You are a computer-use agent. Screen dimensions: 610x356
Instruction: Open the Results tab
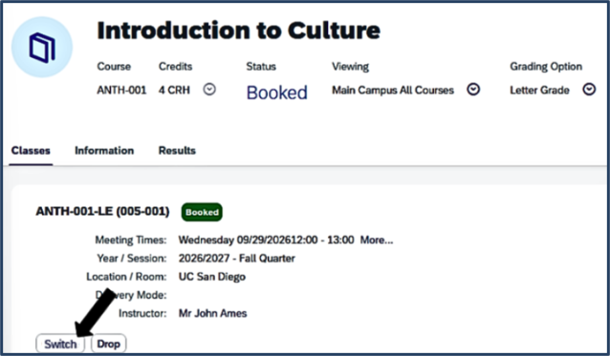pyautogui.click(x=177, y=151)
